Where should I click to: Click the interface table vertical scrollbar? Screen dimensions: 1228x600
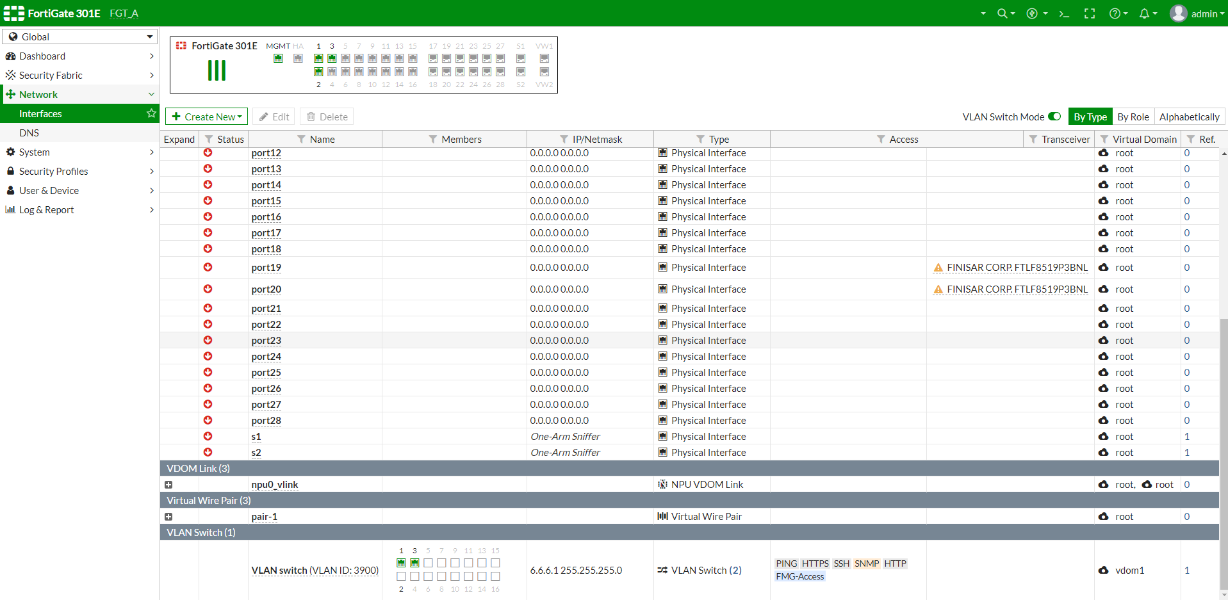[1224, 448]
